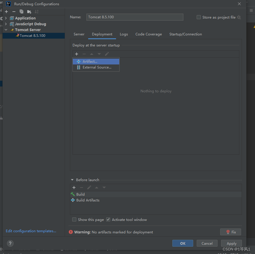Image resolution: width=255 pixels, height=254 pixels.
Task: Create new folder for configurations
Action: (29, 12)
